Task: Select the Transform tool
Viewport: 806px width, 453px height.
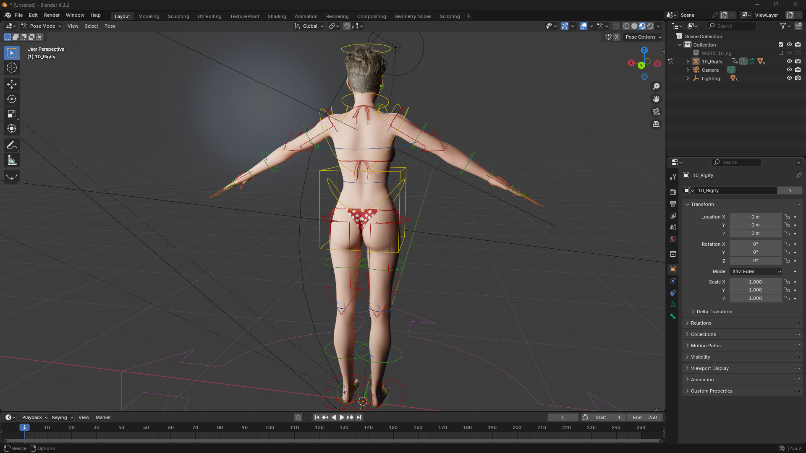Action: coord(12,128)
